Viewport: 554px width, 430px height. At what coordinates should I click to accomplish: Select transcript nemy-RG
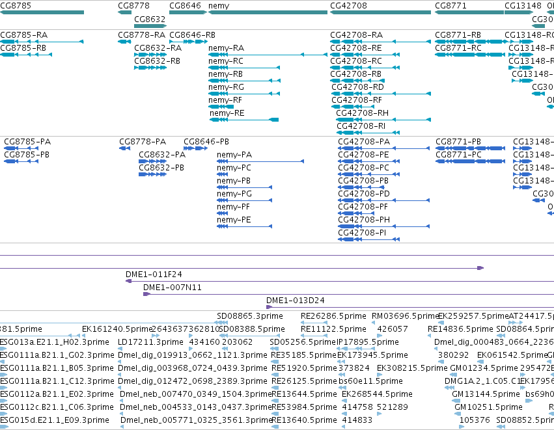244,94
